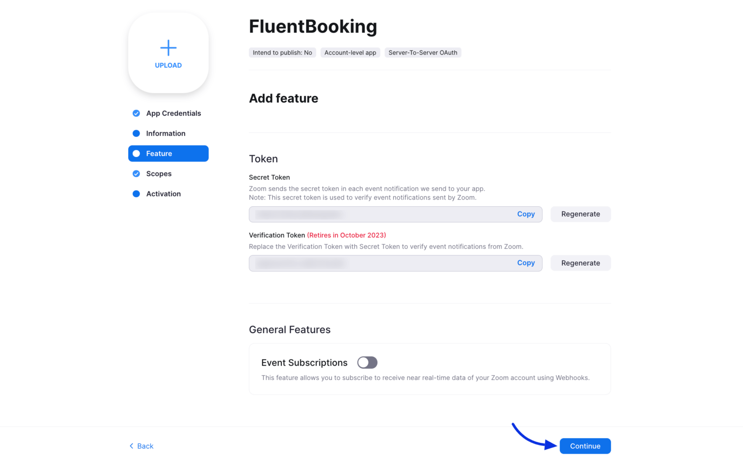Click the Feature step dot icon
Viewport: 743px width, 458px height.
(136, 153)
